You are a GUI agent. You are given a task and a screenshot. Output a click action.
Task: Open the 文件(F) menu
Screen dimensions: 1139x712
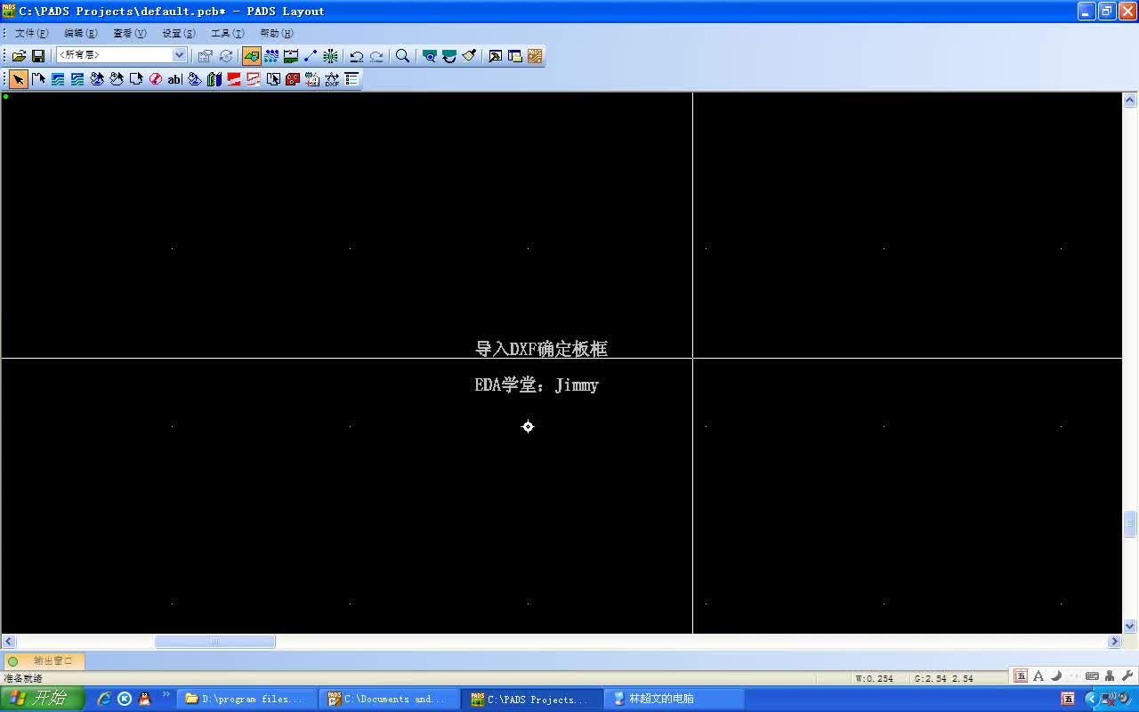click(x=32, y=33)
